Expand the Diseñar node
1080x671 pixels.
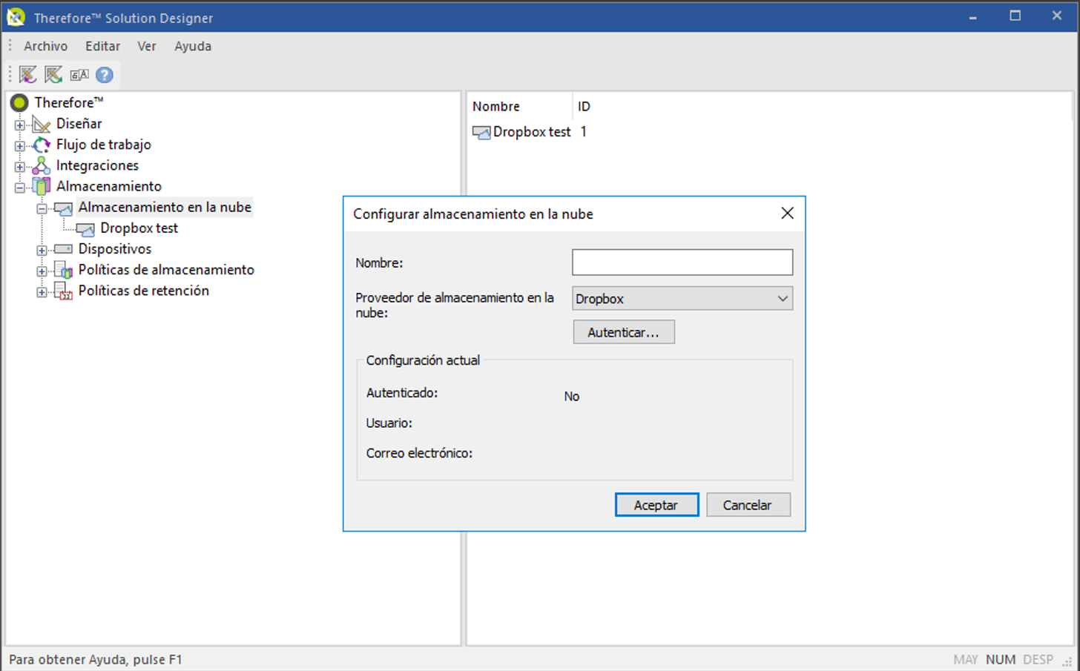[x=20, y=125]
